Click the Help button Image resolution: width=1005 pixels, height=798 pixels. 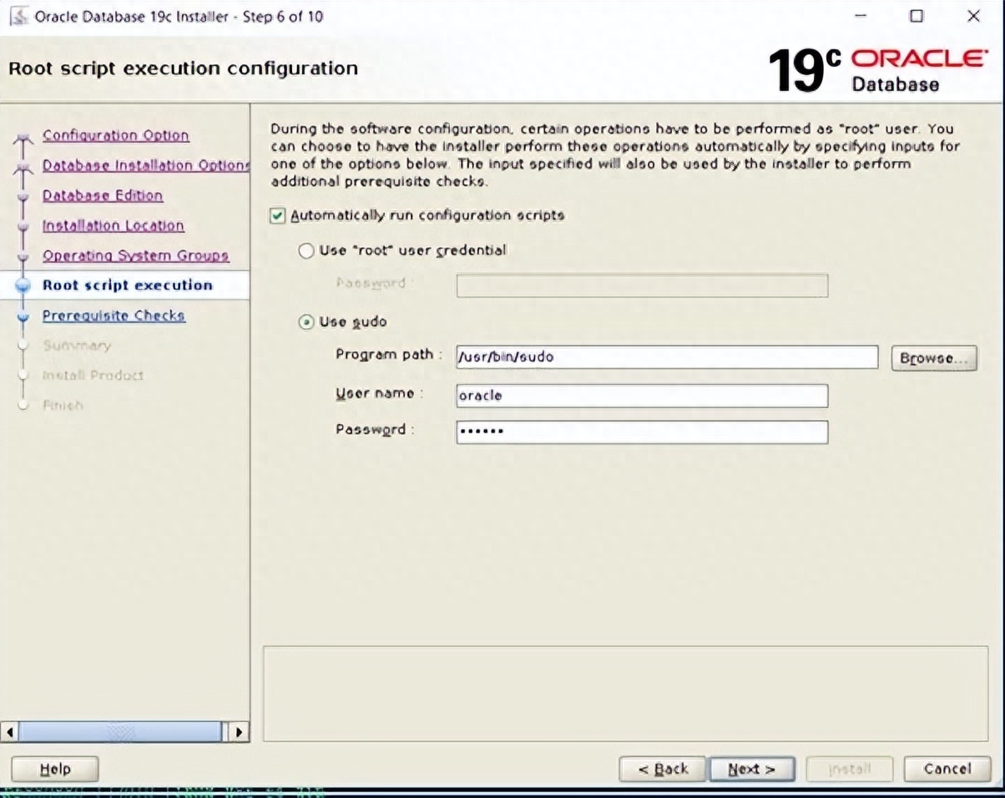[55, 769]
